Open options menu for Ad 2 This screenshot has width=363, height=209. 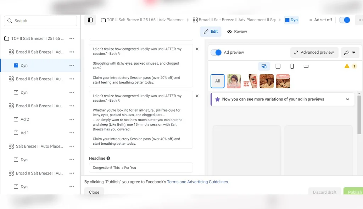click(x=72, y=119)
